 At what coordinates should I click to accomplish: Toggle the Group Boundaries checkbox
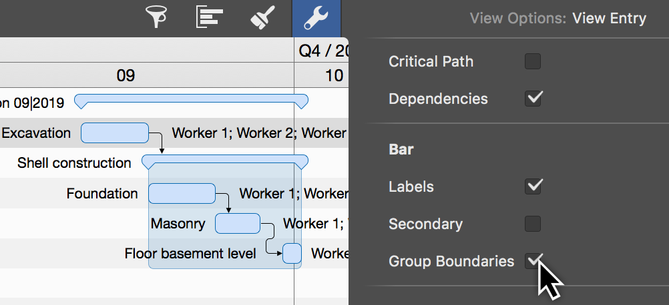(533, 261)
